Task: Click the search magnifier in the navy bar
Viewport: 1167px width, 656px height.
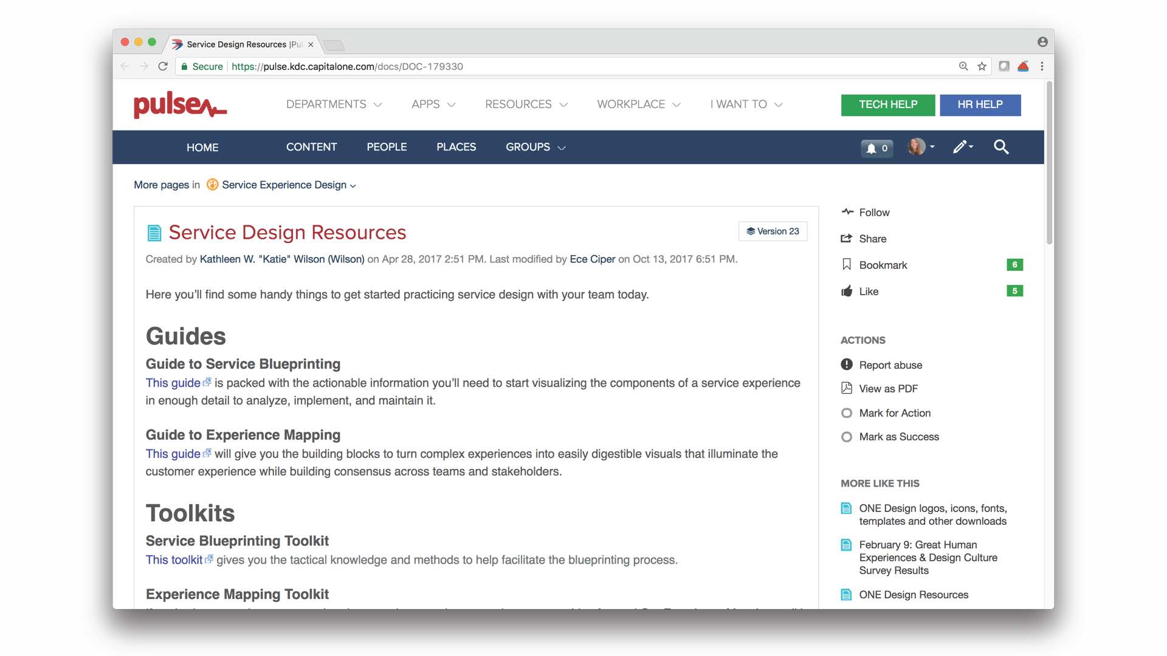Action: [x=1001, y=146]
